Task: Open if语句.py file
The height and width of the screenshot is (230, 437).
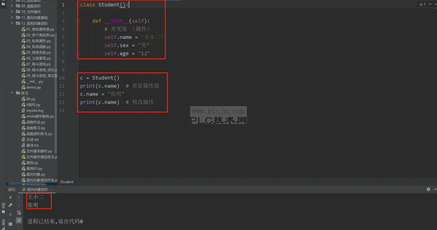Action: 31,105
